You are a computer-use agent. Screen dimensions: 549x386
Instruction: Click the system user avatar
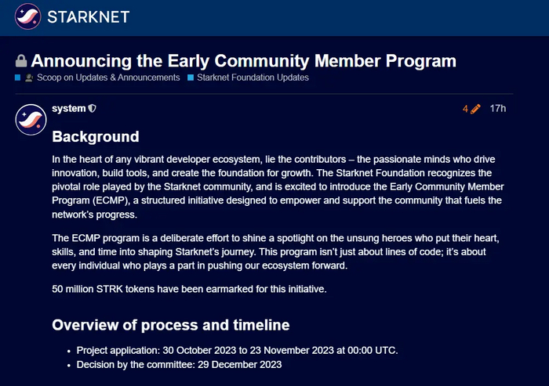click(x=31, y=118)
